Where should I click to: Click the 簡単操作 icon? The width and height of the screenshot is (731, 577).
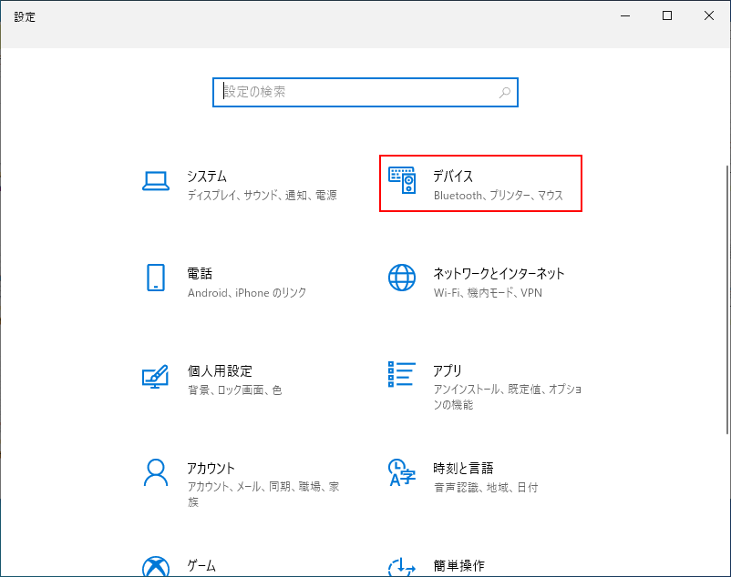(402, 567)
